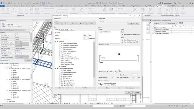194x109 pixels.
Task: Toggle the In Use checkbox
Action: click(x=55, y=33)
